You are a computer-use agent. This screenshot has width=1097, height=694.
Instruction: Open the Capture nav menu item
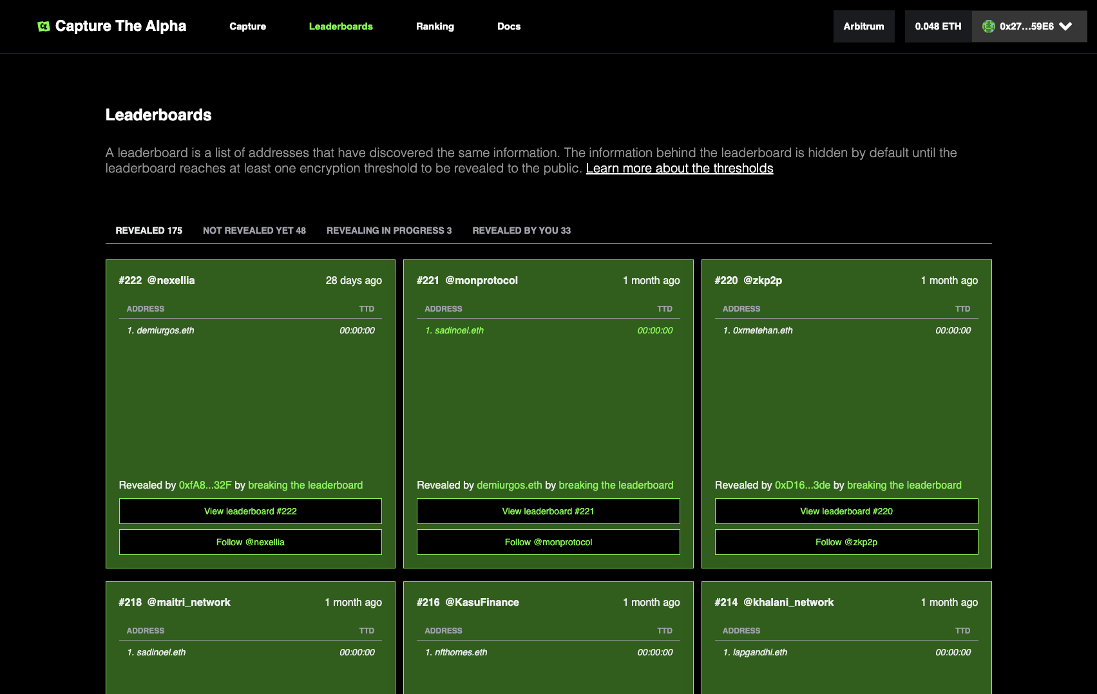247,26
